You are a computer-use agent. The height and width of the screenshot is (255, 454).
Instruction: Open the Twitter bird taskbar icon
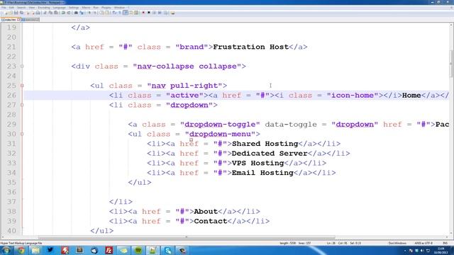(x=50, y=250)
